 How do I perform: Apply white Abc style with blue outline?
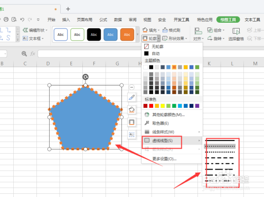61,34
